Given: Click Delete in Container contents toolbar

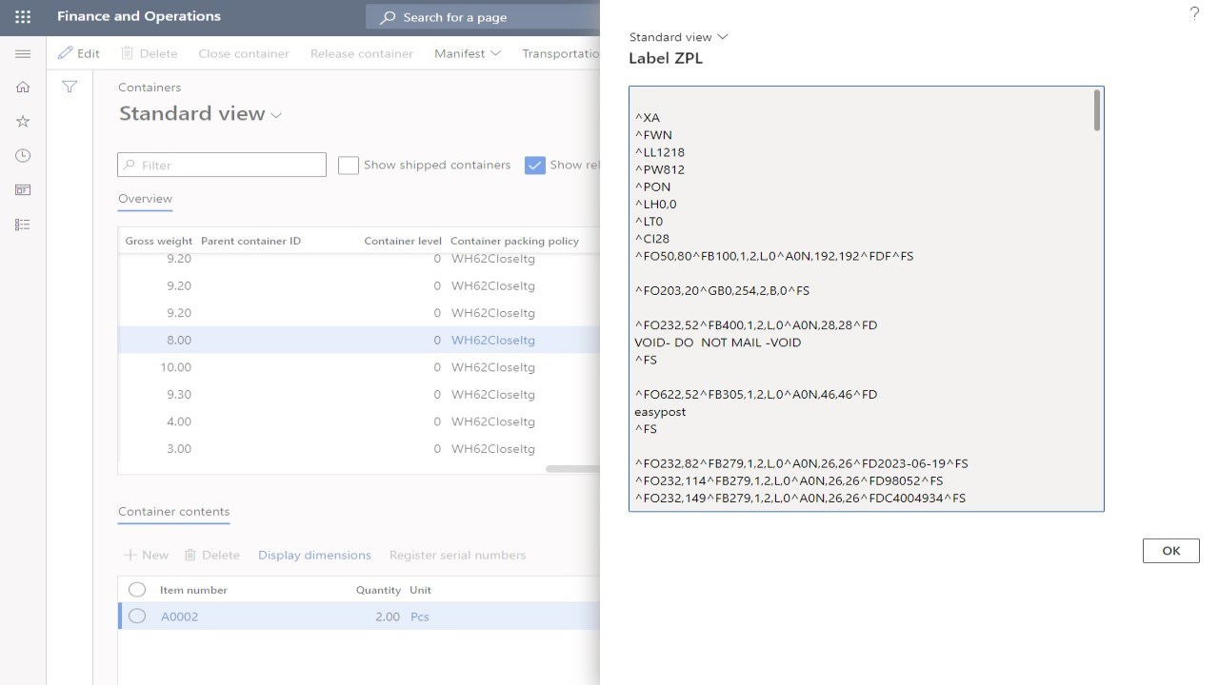Looking at the screenshot, I should click(x=211, y=555).
